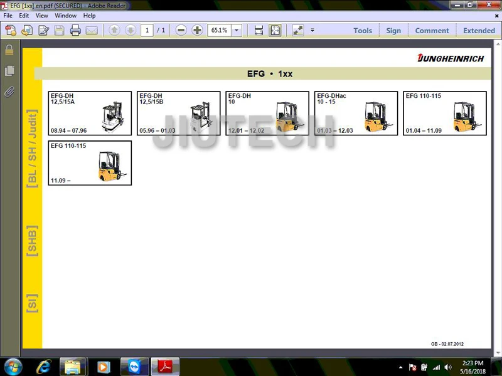Viewport: 502px width, 376px height.
Task: Click the GB - 02.07.2012 footer text
Action: coord(447,344)
